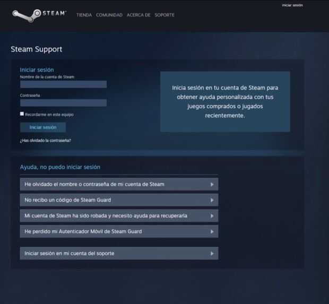This screenshot has height=304, width=329.
Task: Open the COMUNIDAD menu item
Action: (x=109, y=15)
